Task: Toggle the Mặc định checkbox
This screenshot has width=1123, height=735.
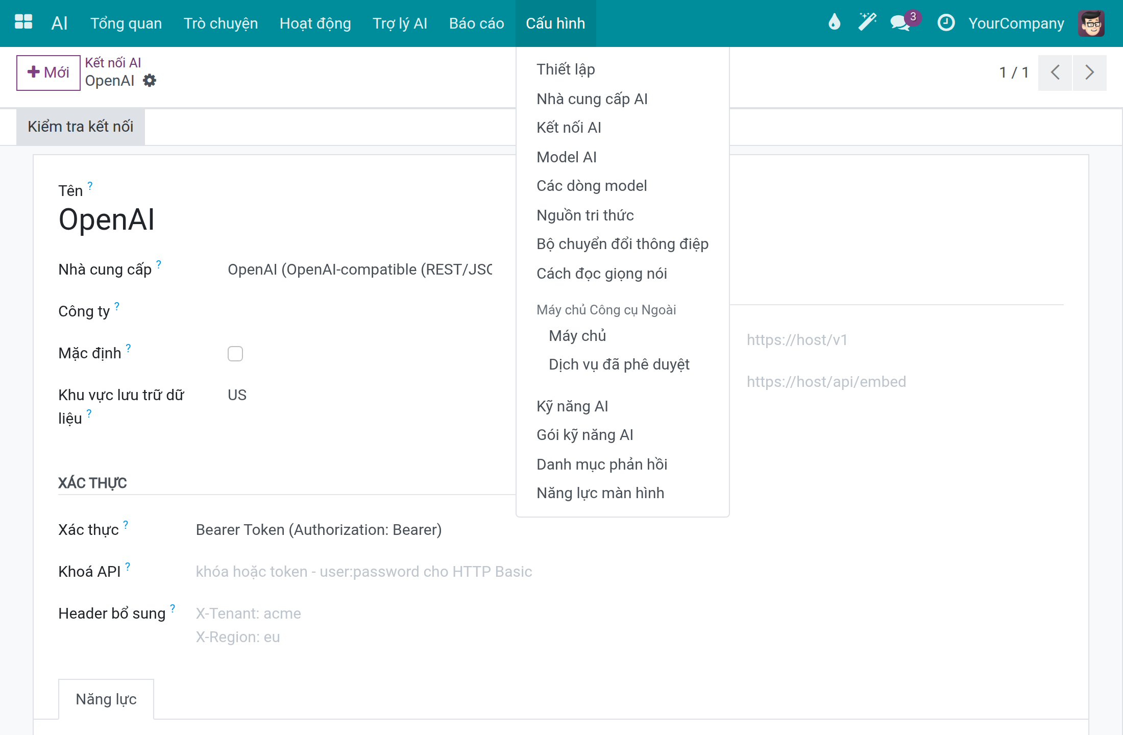Action: pos(235,354)
